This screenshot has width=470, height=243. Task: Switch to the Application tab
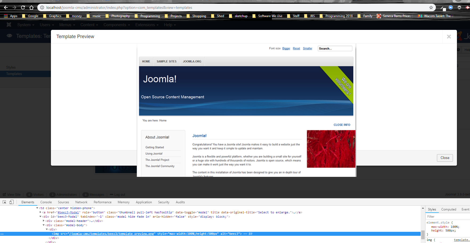[144, 202]
